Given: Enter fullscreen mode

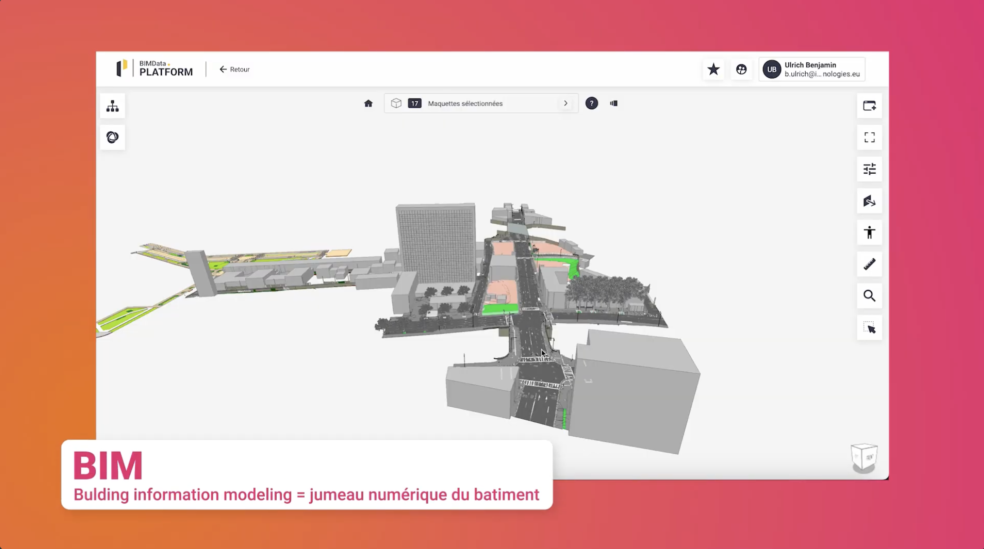Looking at the screenshot, I should click(x=869, y=137).
